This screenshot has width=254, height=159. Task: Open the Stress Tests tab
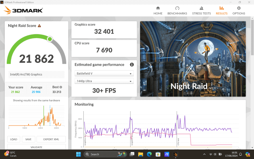(x=201, y=11)
